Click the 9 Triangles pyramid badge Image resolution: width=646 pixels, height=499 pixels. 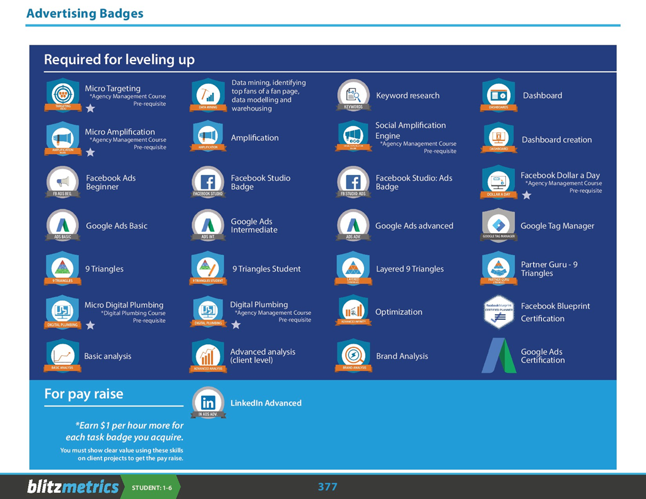(x=63, y=268)
